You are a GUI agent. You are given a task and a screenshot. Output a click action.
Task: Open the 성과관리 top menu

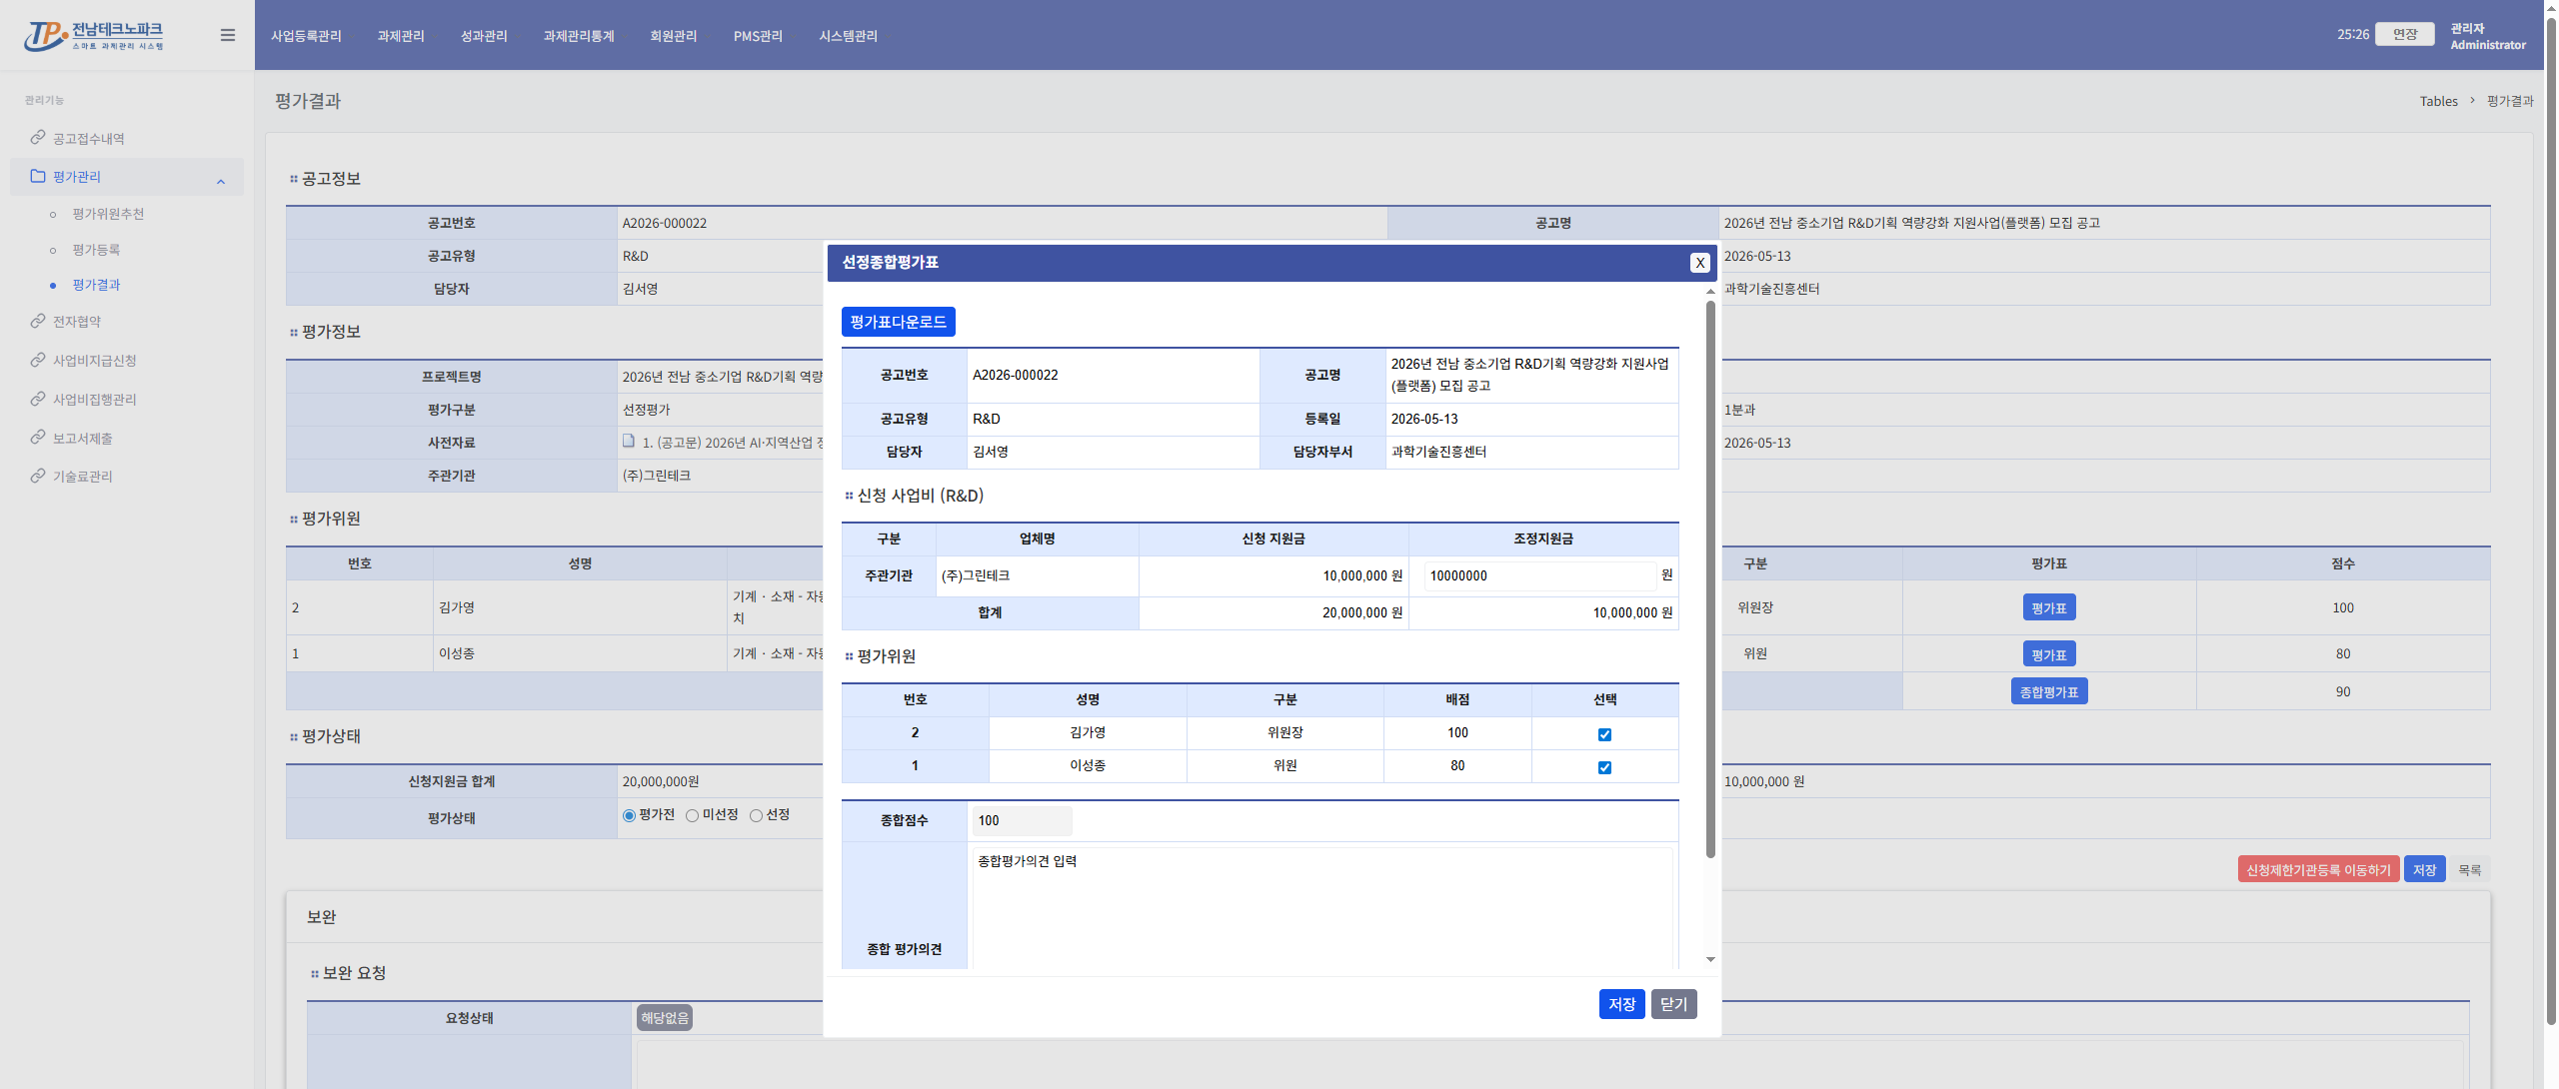click(x=484, y=36)
